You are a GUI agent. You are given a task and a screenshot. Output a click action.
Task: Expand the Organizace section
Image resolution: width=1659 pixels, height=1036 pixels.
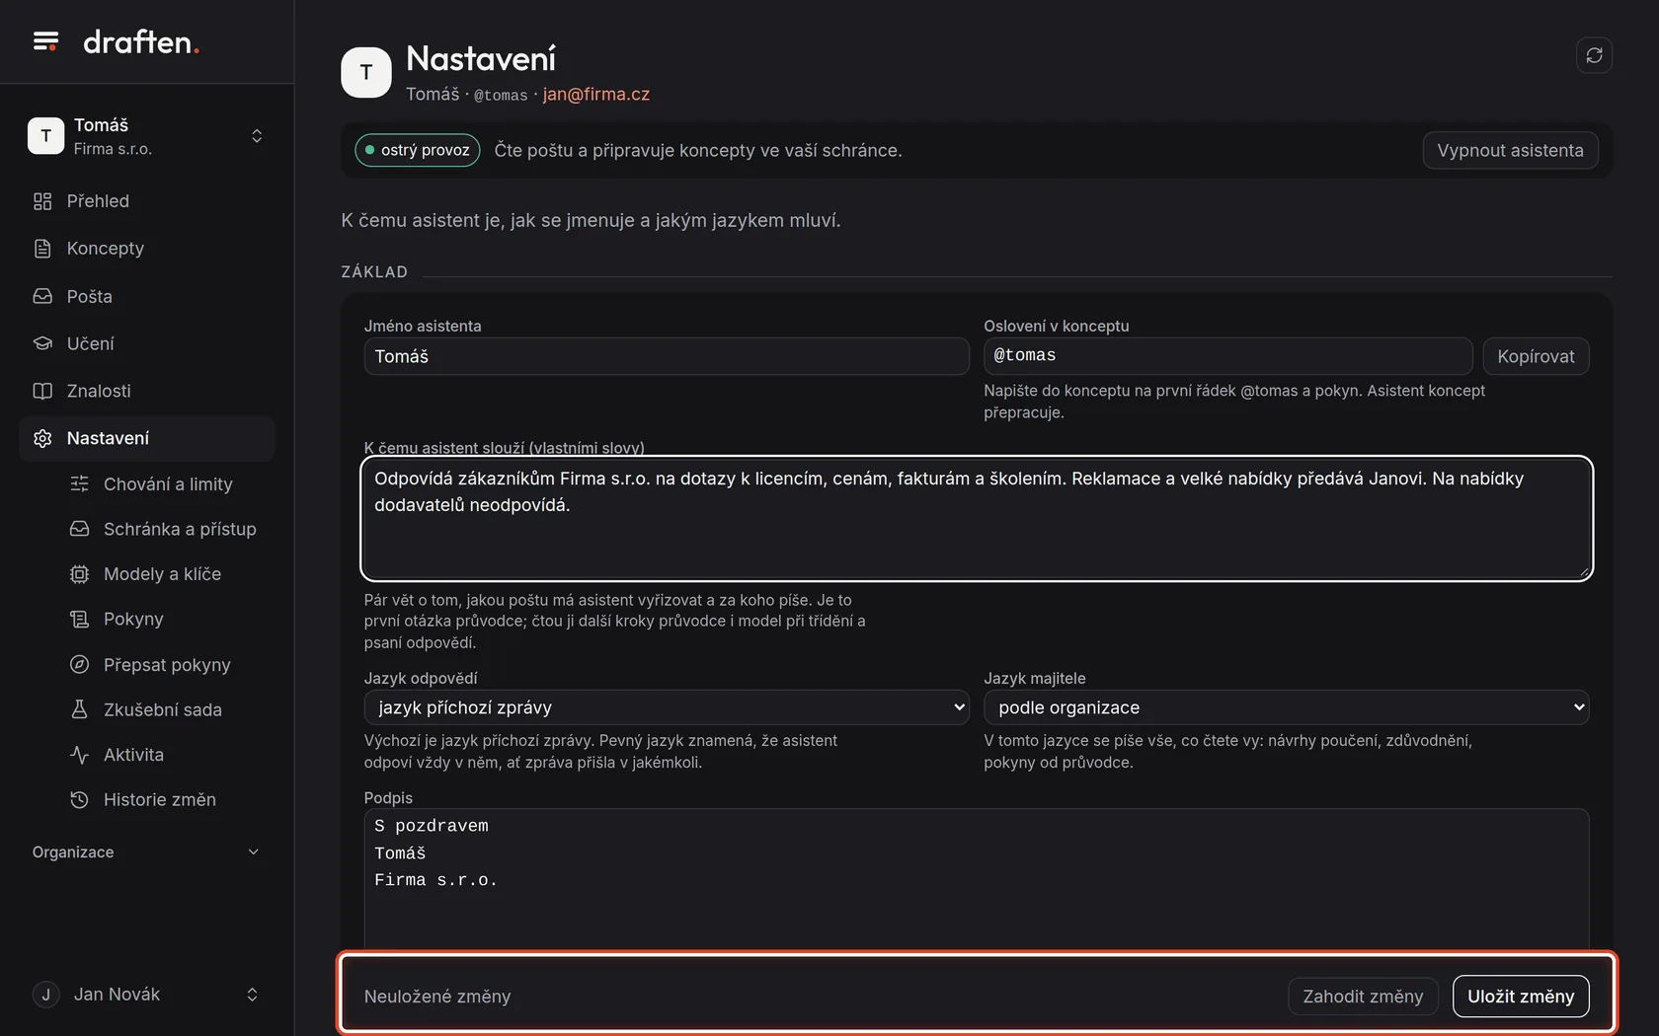pos(147,851)
